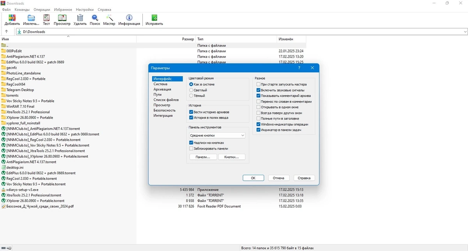Select the parent folder '..' icon
The image size is (468, 251).
tap(4, 46)
